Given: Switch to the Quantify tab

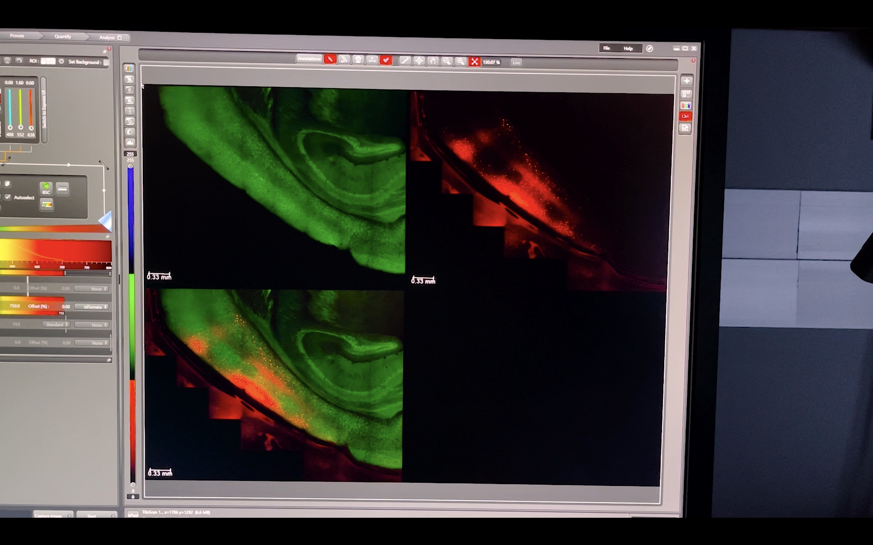Looking at the screenshot, I should pos(63,36).
